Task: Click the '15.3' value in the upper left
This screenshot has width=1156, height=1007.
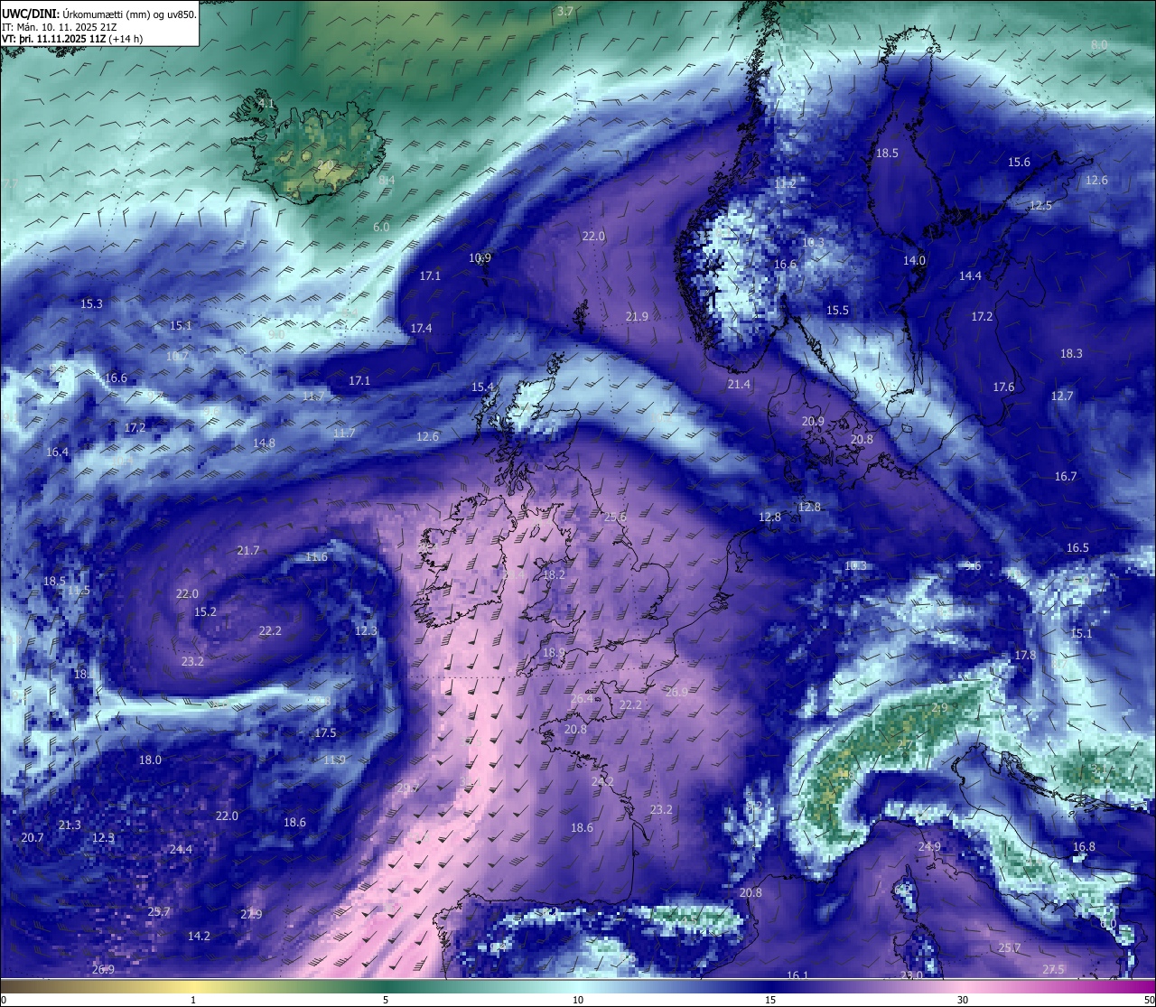Action: (91, 303)
